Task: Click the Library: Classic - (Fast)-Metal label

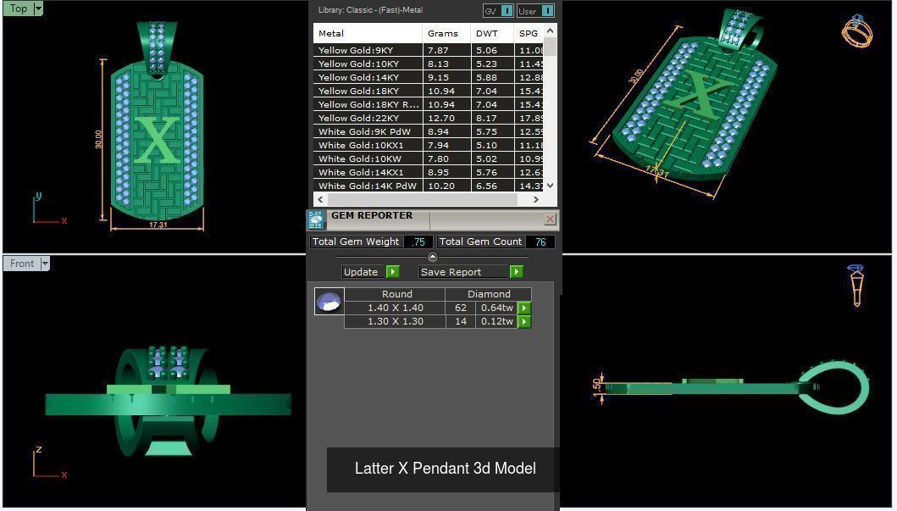Action: pos(370,10)
